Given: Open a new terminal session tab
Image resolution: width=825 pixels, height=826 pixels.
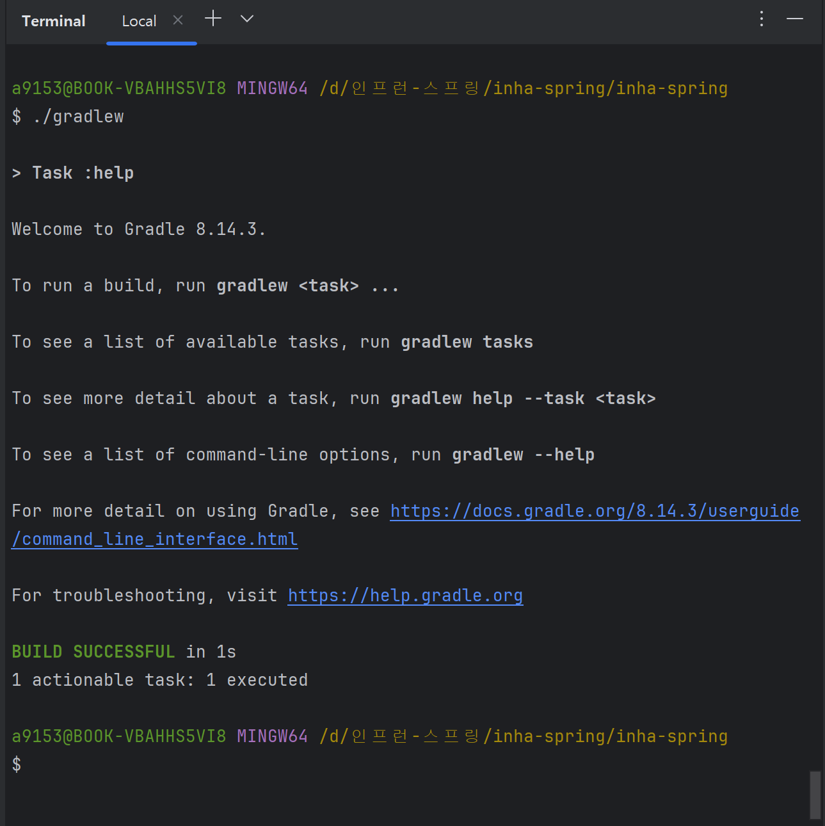Looking at the screenshot, I should (x=213, y=19).
